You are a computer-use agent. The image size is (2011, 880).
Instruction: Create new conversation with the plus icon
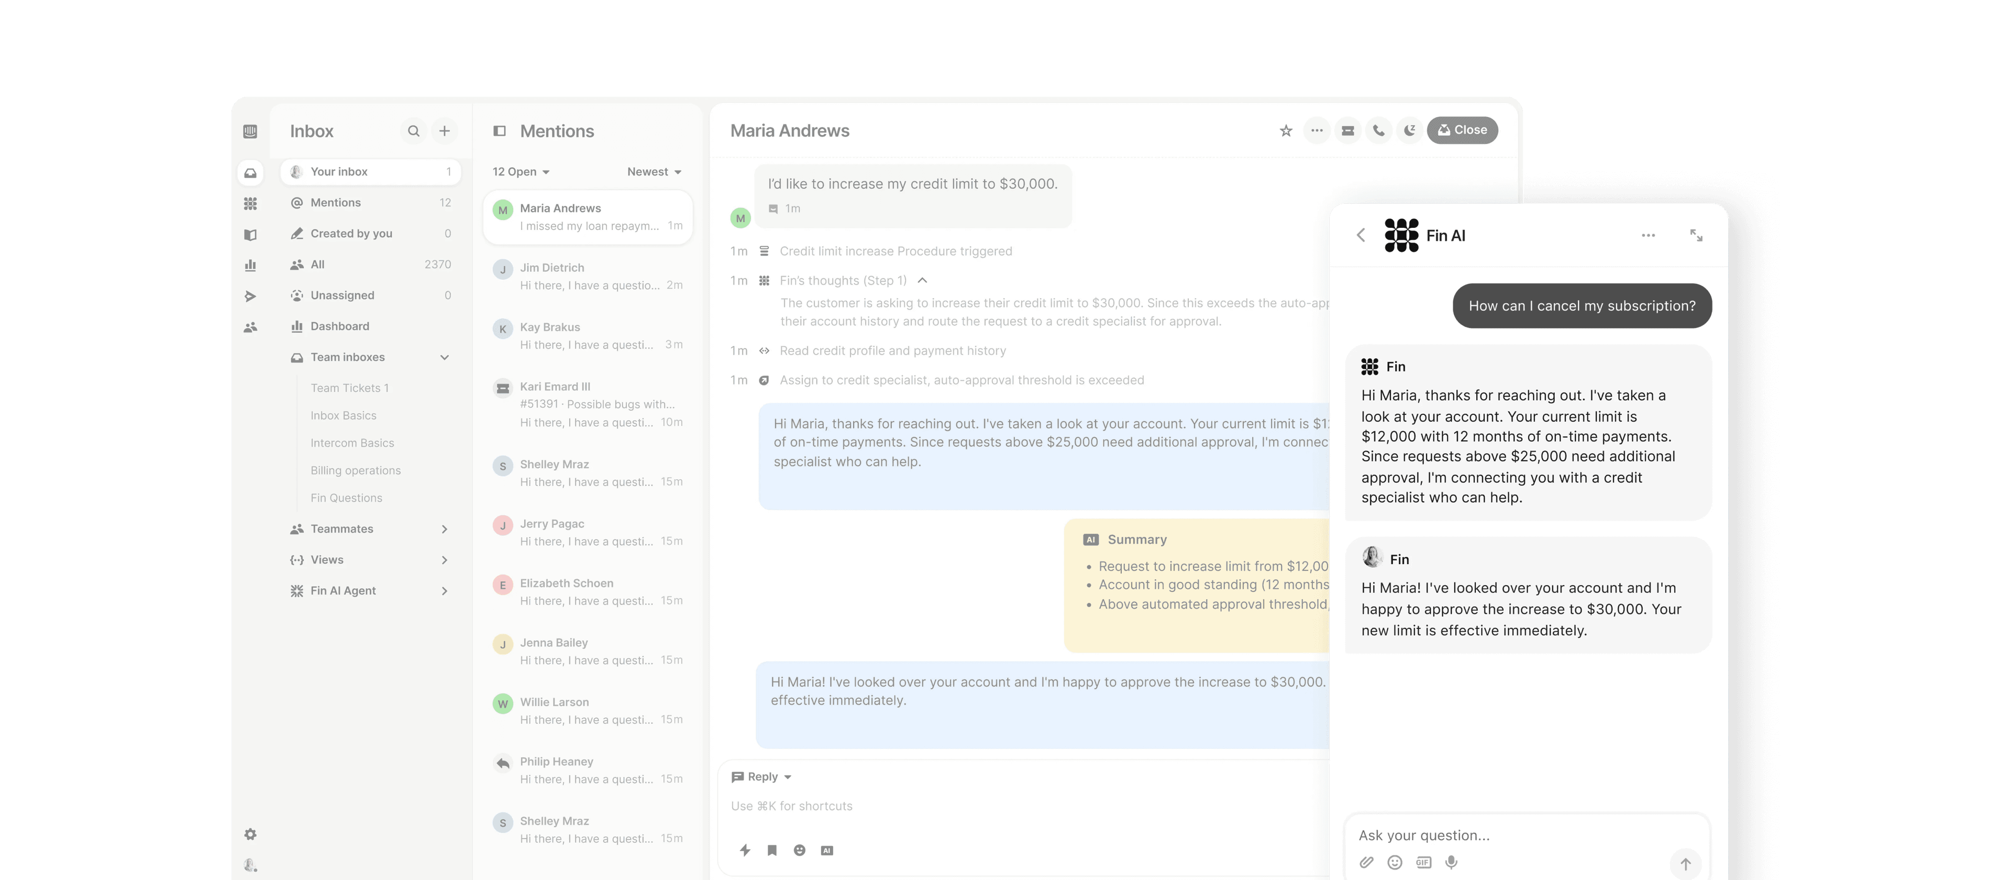444,131
